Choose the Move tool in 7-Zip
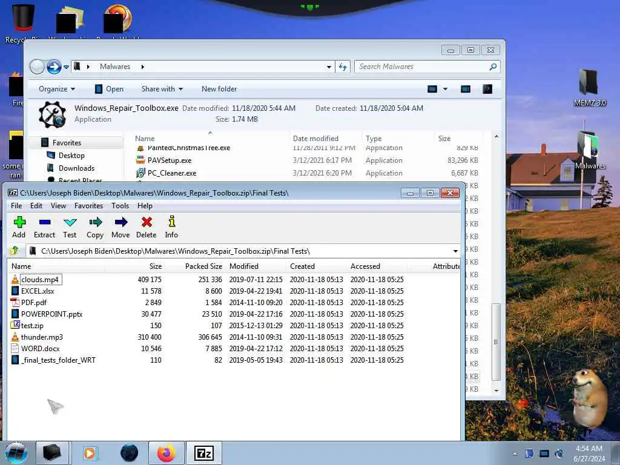Image resolution: width=620 pixels, height=465 pixels. pyautogui.click(x=120, y=227)
